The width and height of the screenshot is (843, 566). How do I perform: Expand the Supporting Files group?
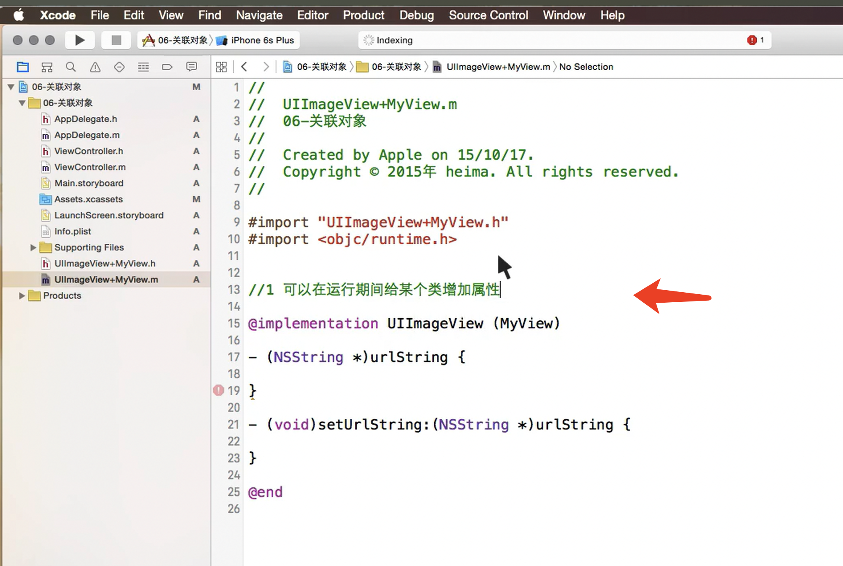tap(33, 248)
